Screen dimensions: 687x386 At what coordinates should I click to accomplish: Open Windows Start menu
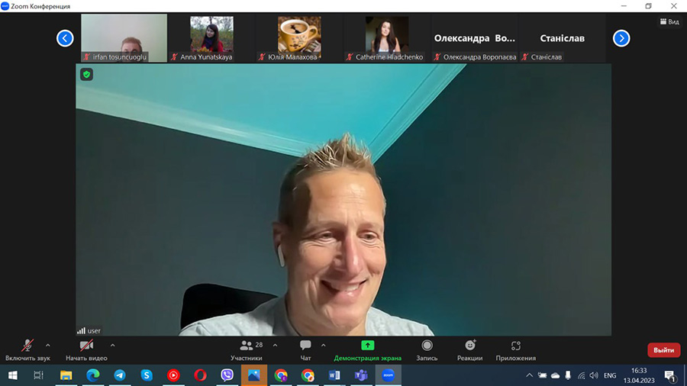coord(13,375)
